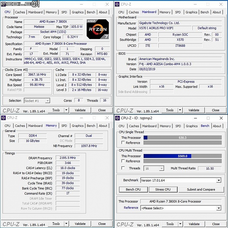Close the Bench window using title bar X

221,118
